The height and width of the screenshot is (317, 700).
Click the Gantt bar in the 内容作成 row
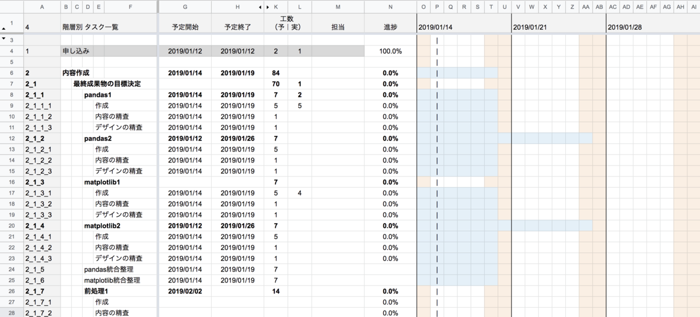(x=457, y=73)
